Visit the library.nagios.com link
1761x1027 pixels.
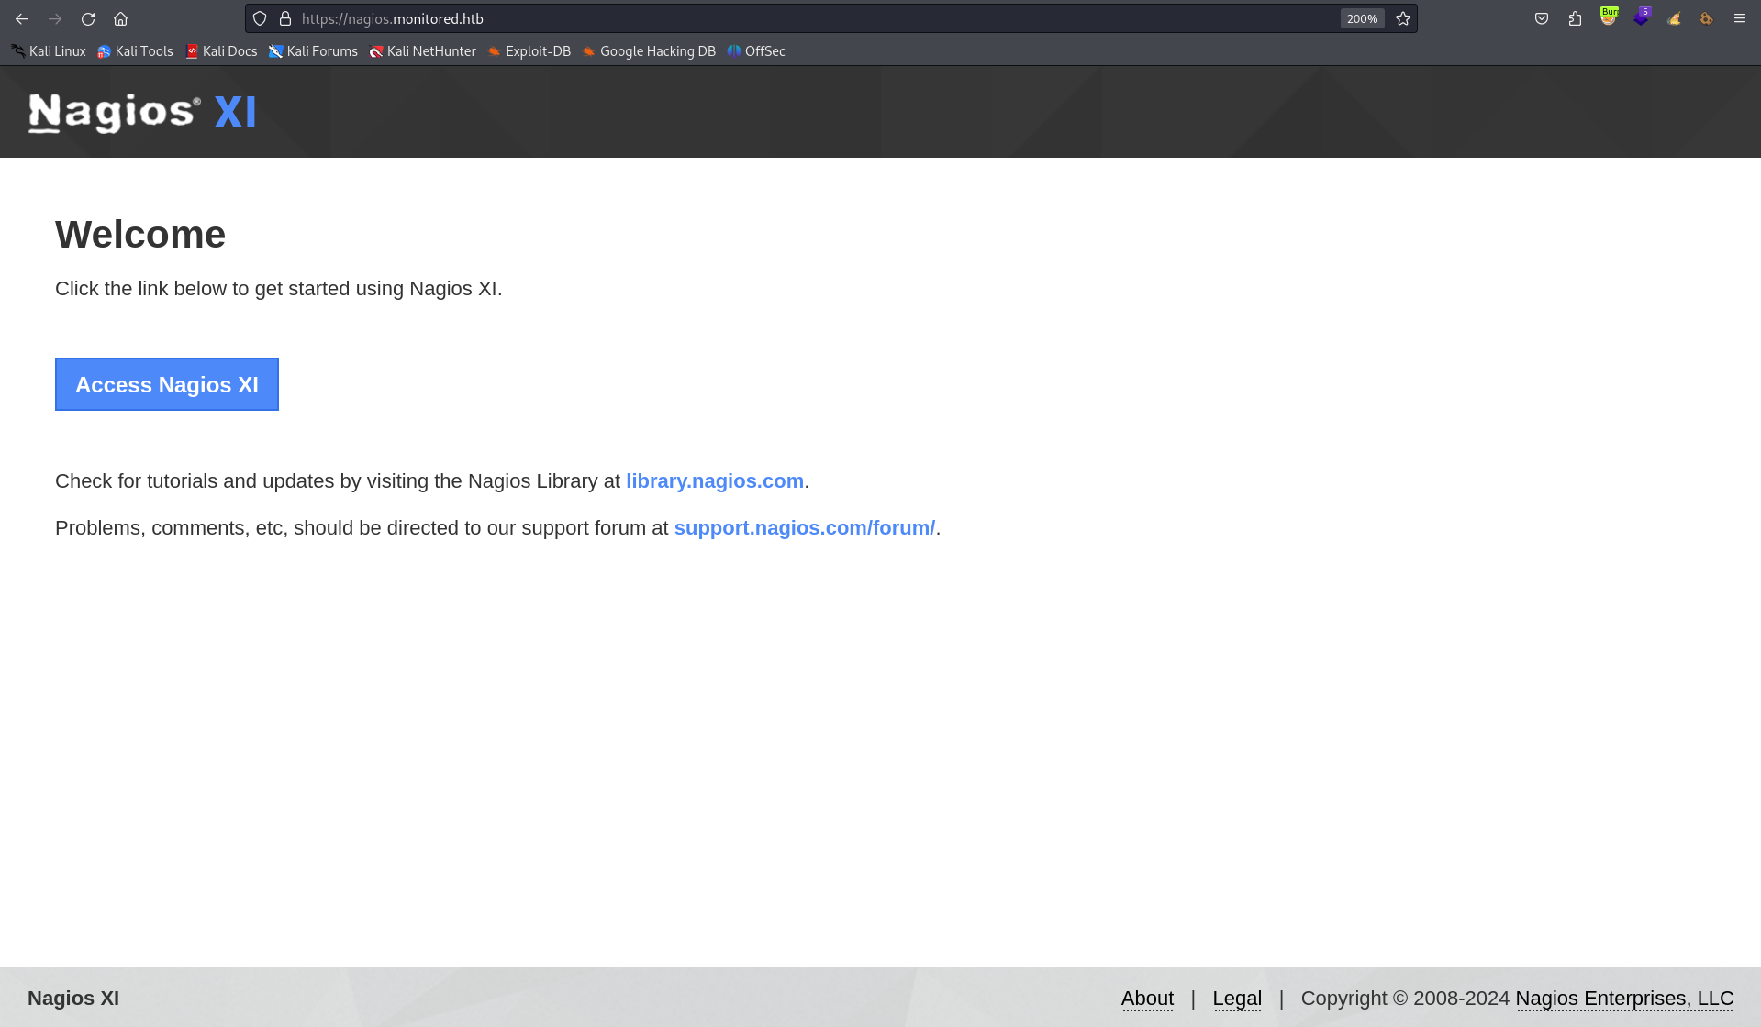[x=715, y=481]
